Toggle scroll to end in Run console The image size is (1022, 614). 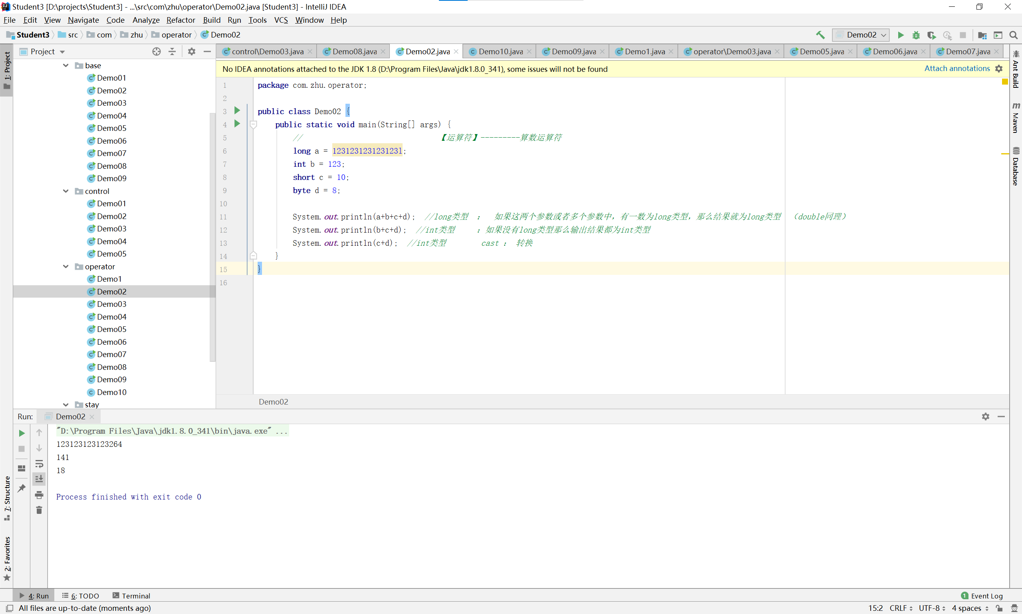tap(39, 479)
